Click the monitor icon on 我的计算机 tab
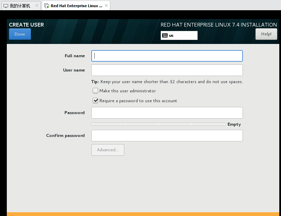The height and width of the screenshot is (216, 281). pyautogui.click(x=6, y=6)
